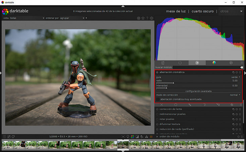Toggle reducción de ruido (perfilado) power
This screenshot has height=152, width=246.
coord(157,129)
